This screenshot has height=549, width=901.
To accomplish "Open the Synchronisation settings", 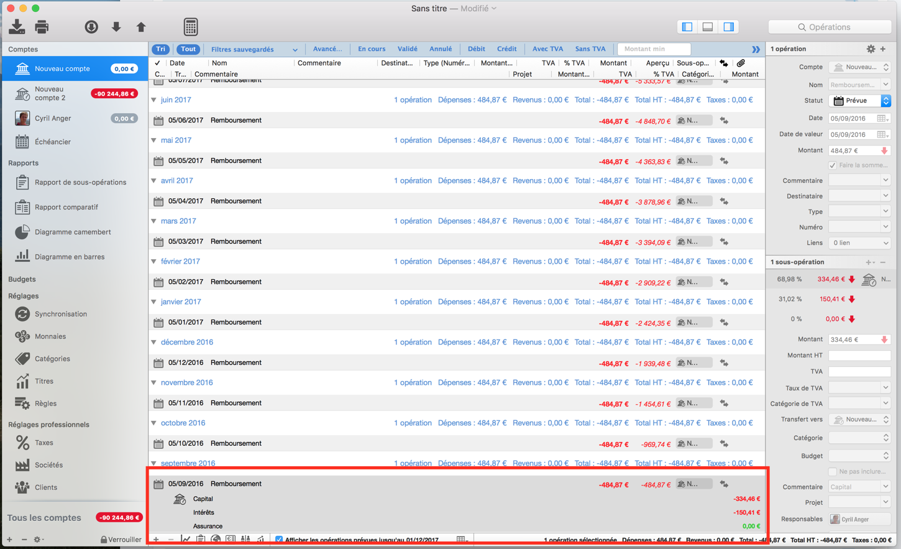I will pos(60,314).
